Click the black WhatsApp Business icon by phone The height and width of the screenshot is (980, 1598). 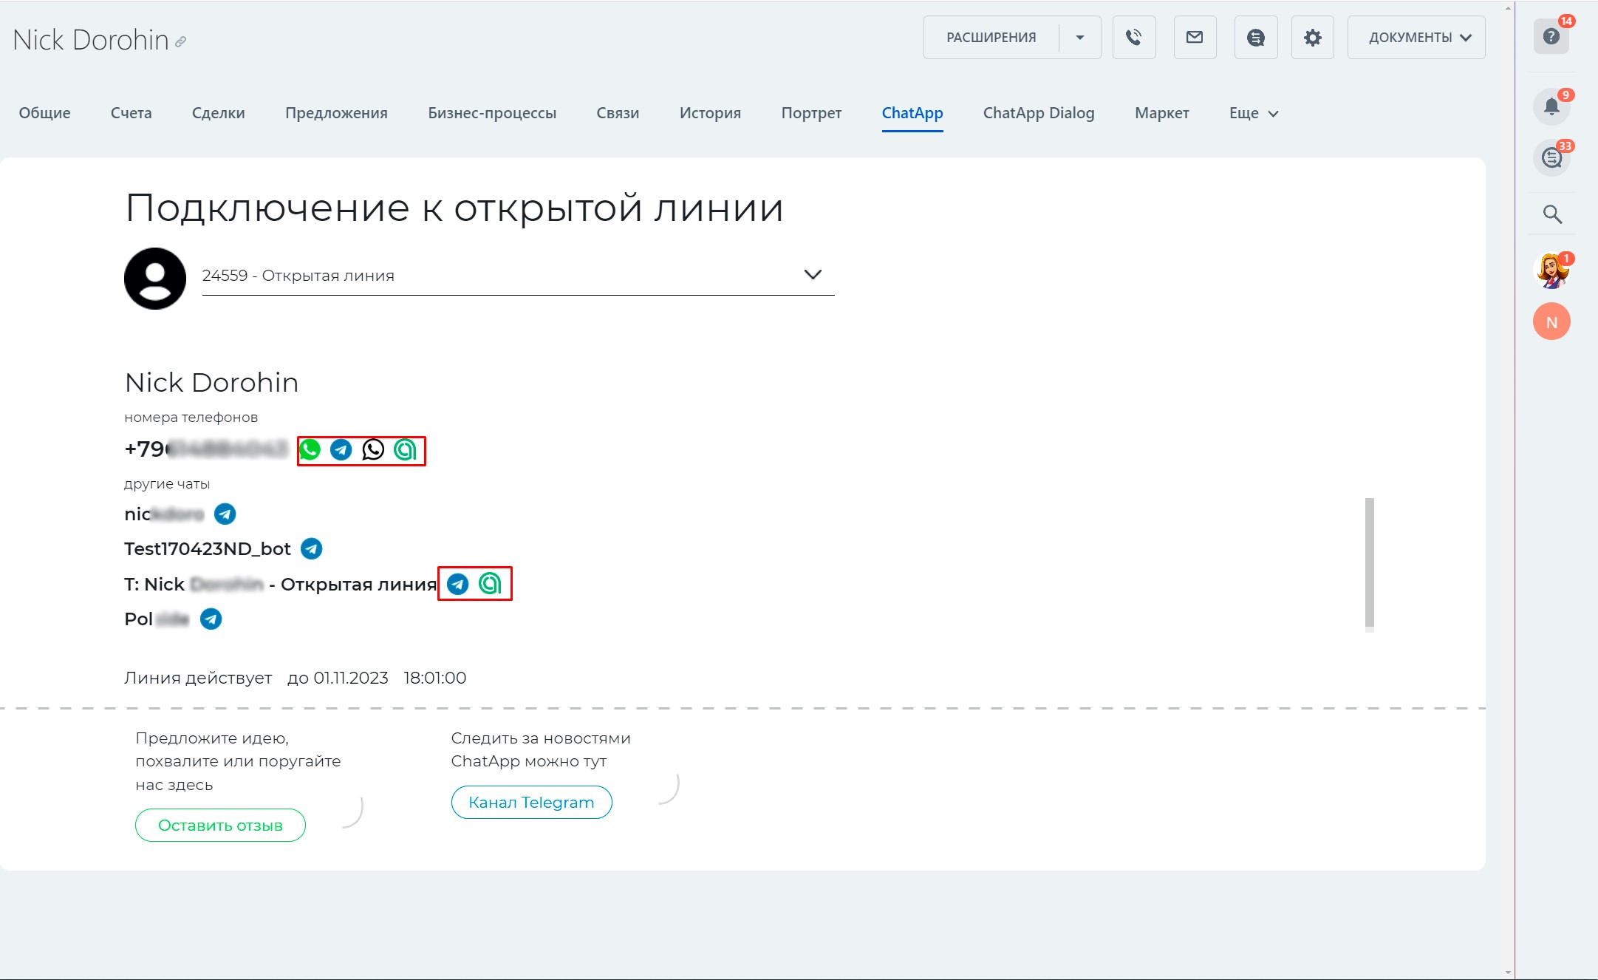373,449
